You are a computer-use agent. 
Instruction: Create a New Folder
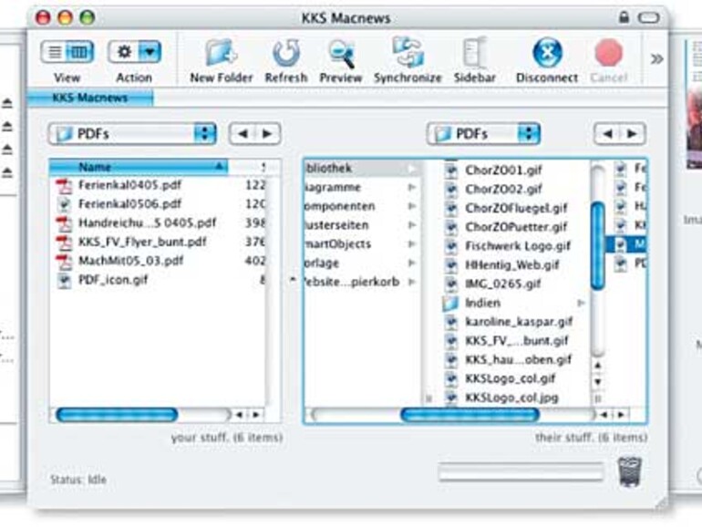coord(222,53)
